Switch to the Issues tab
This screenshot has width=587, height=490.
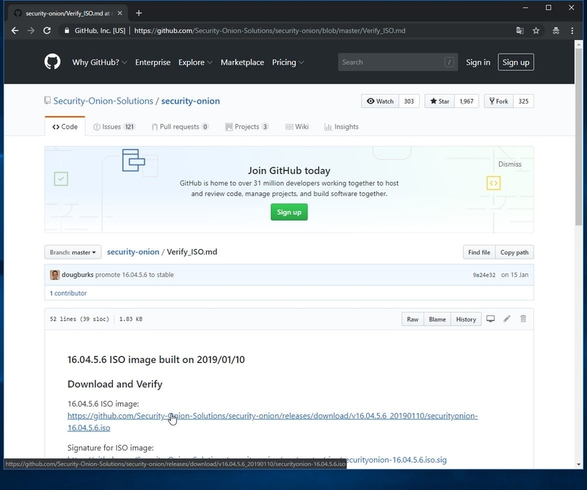coord(114,126)
